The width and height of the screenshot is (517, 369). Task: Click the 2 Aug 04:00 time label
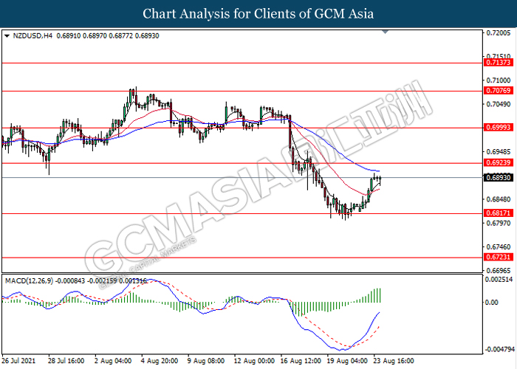click(113, 361)
